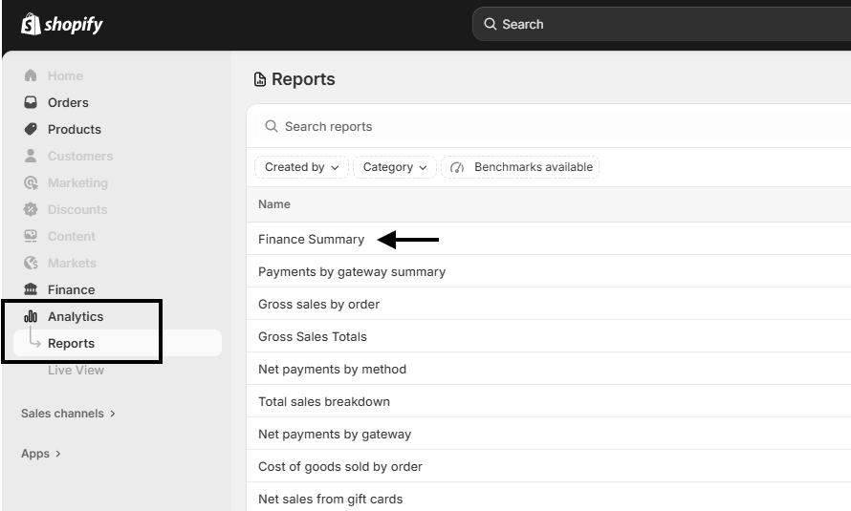851x511 pixels.
Task: Open Payments by gateway summary report
Action: [x=351, y=271]
